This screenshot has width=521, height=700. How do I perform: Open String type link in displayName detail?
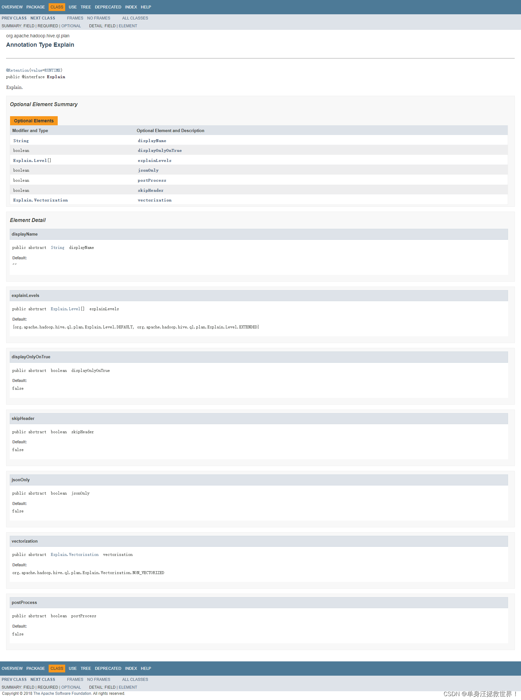tap(57, 248)
